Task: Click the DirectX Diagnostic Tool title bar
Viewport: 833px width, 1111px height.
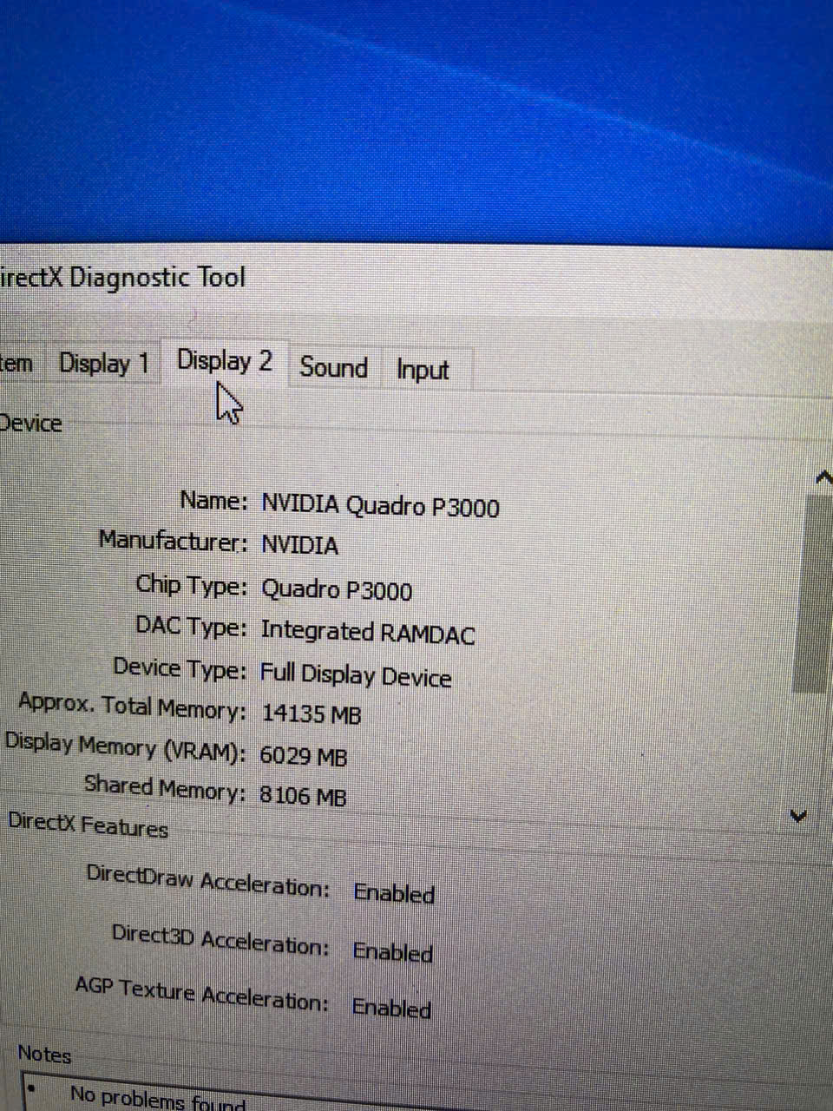Action: (121, 278)
